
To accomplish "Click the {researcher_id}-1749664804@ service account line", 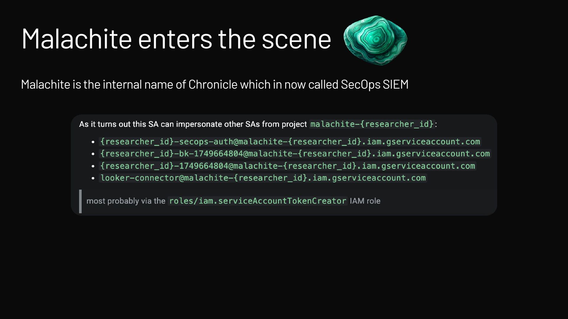I will click(x=288, y=166).
